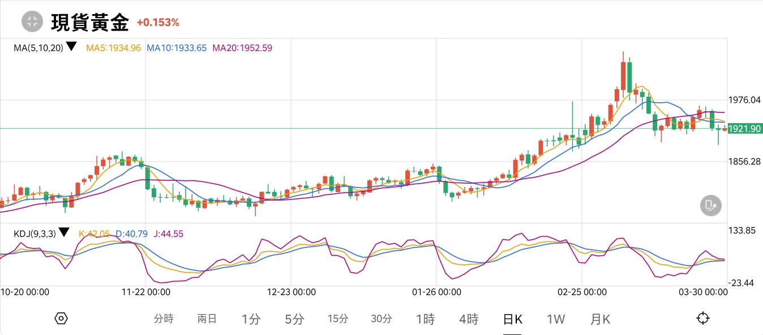Open the 月K monthly chart
The width and height of the screenshot is (763, 335).
point(600,319)
